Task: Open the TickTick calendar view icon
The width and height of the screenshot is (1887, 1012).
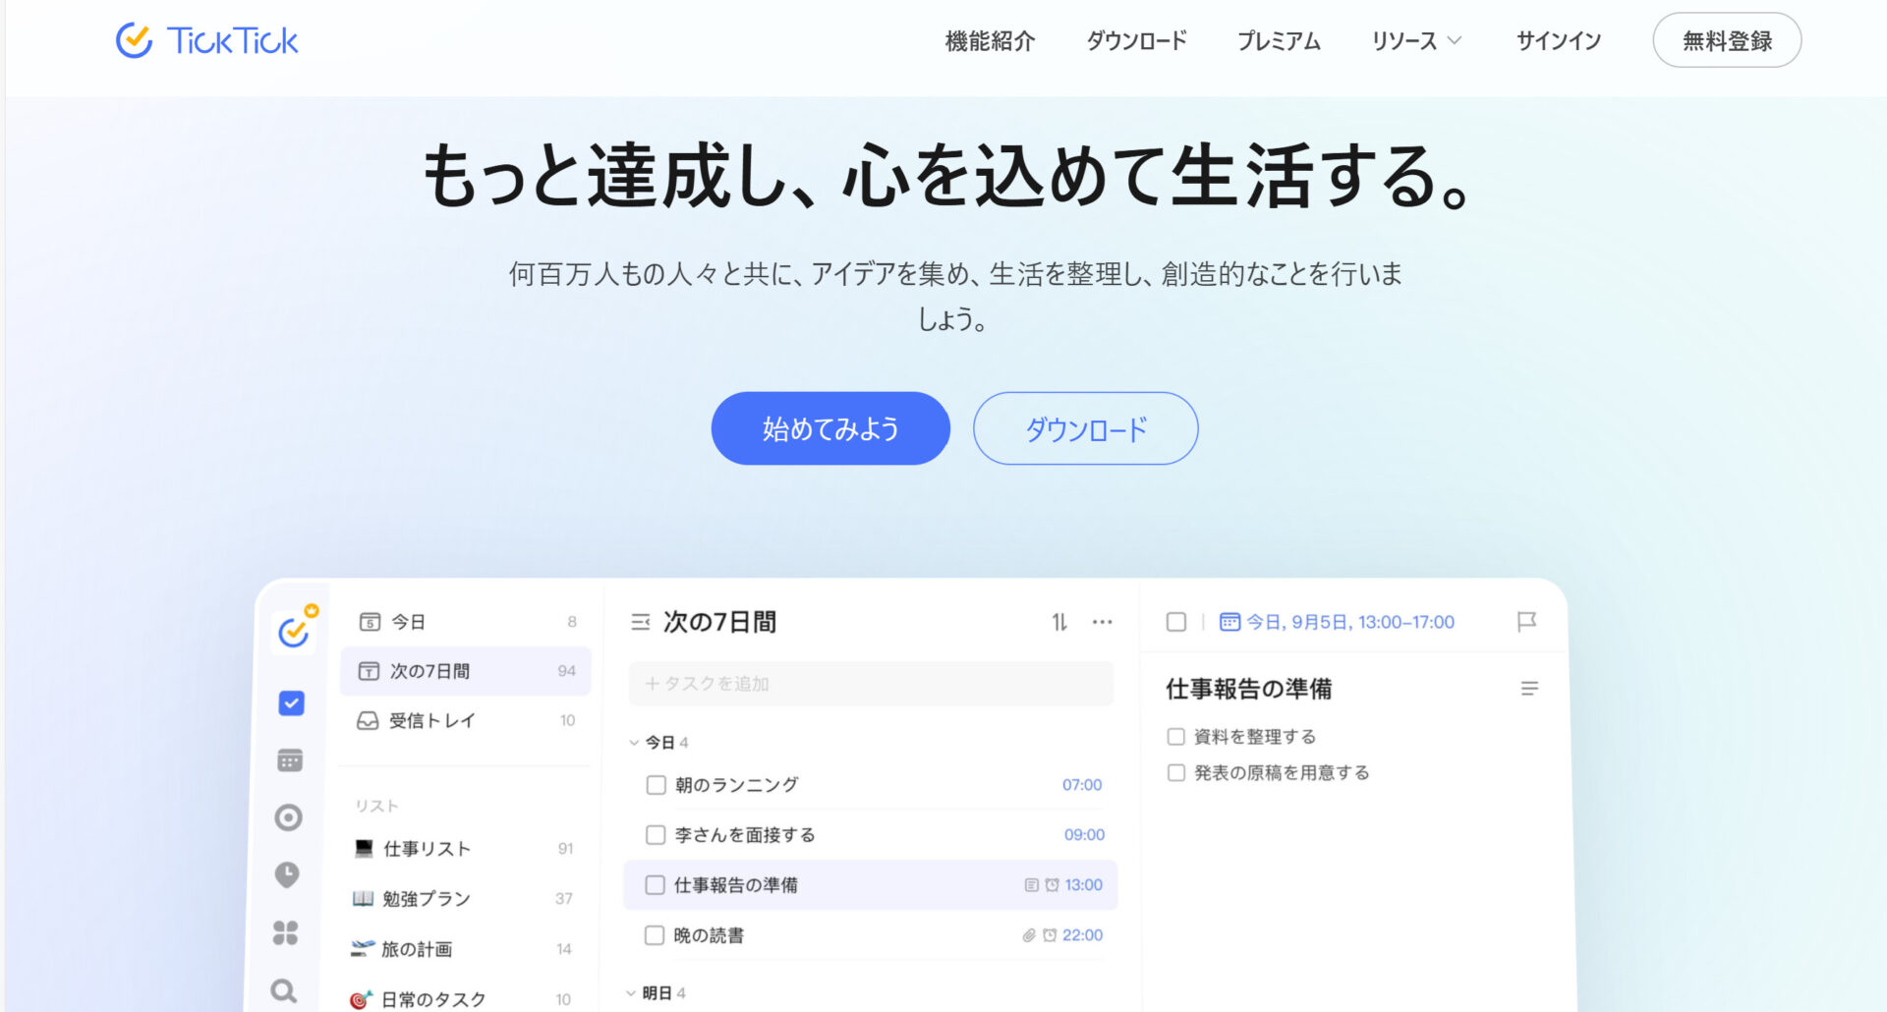Action: (288, 759)
